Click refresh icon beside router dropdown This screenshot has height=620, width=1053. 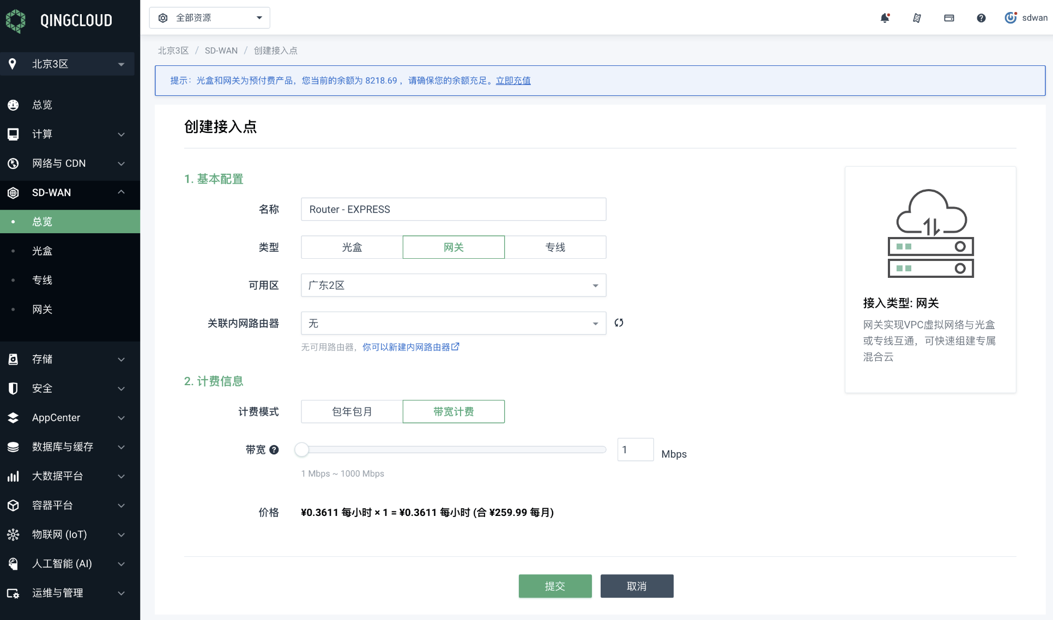click(x=619, y=323)
